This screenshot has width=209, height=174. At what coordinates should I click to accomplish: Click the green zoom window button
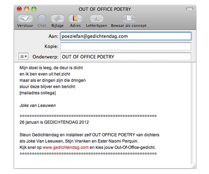34,9
